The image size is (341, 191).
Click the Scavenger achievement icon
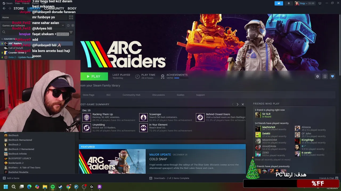click(x=143, y=118)
